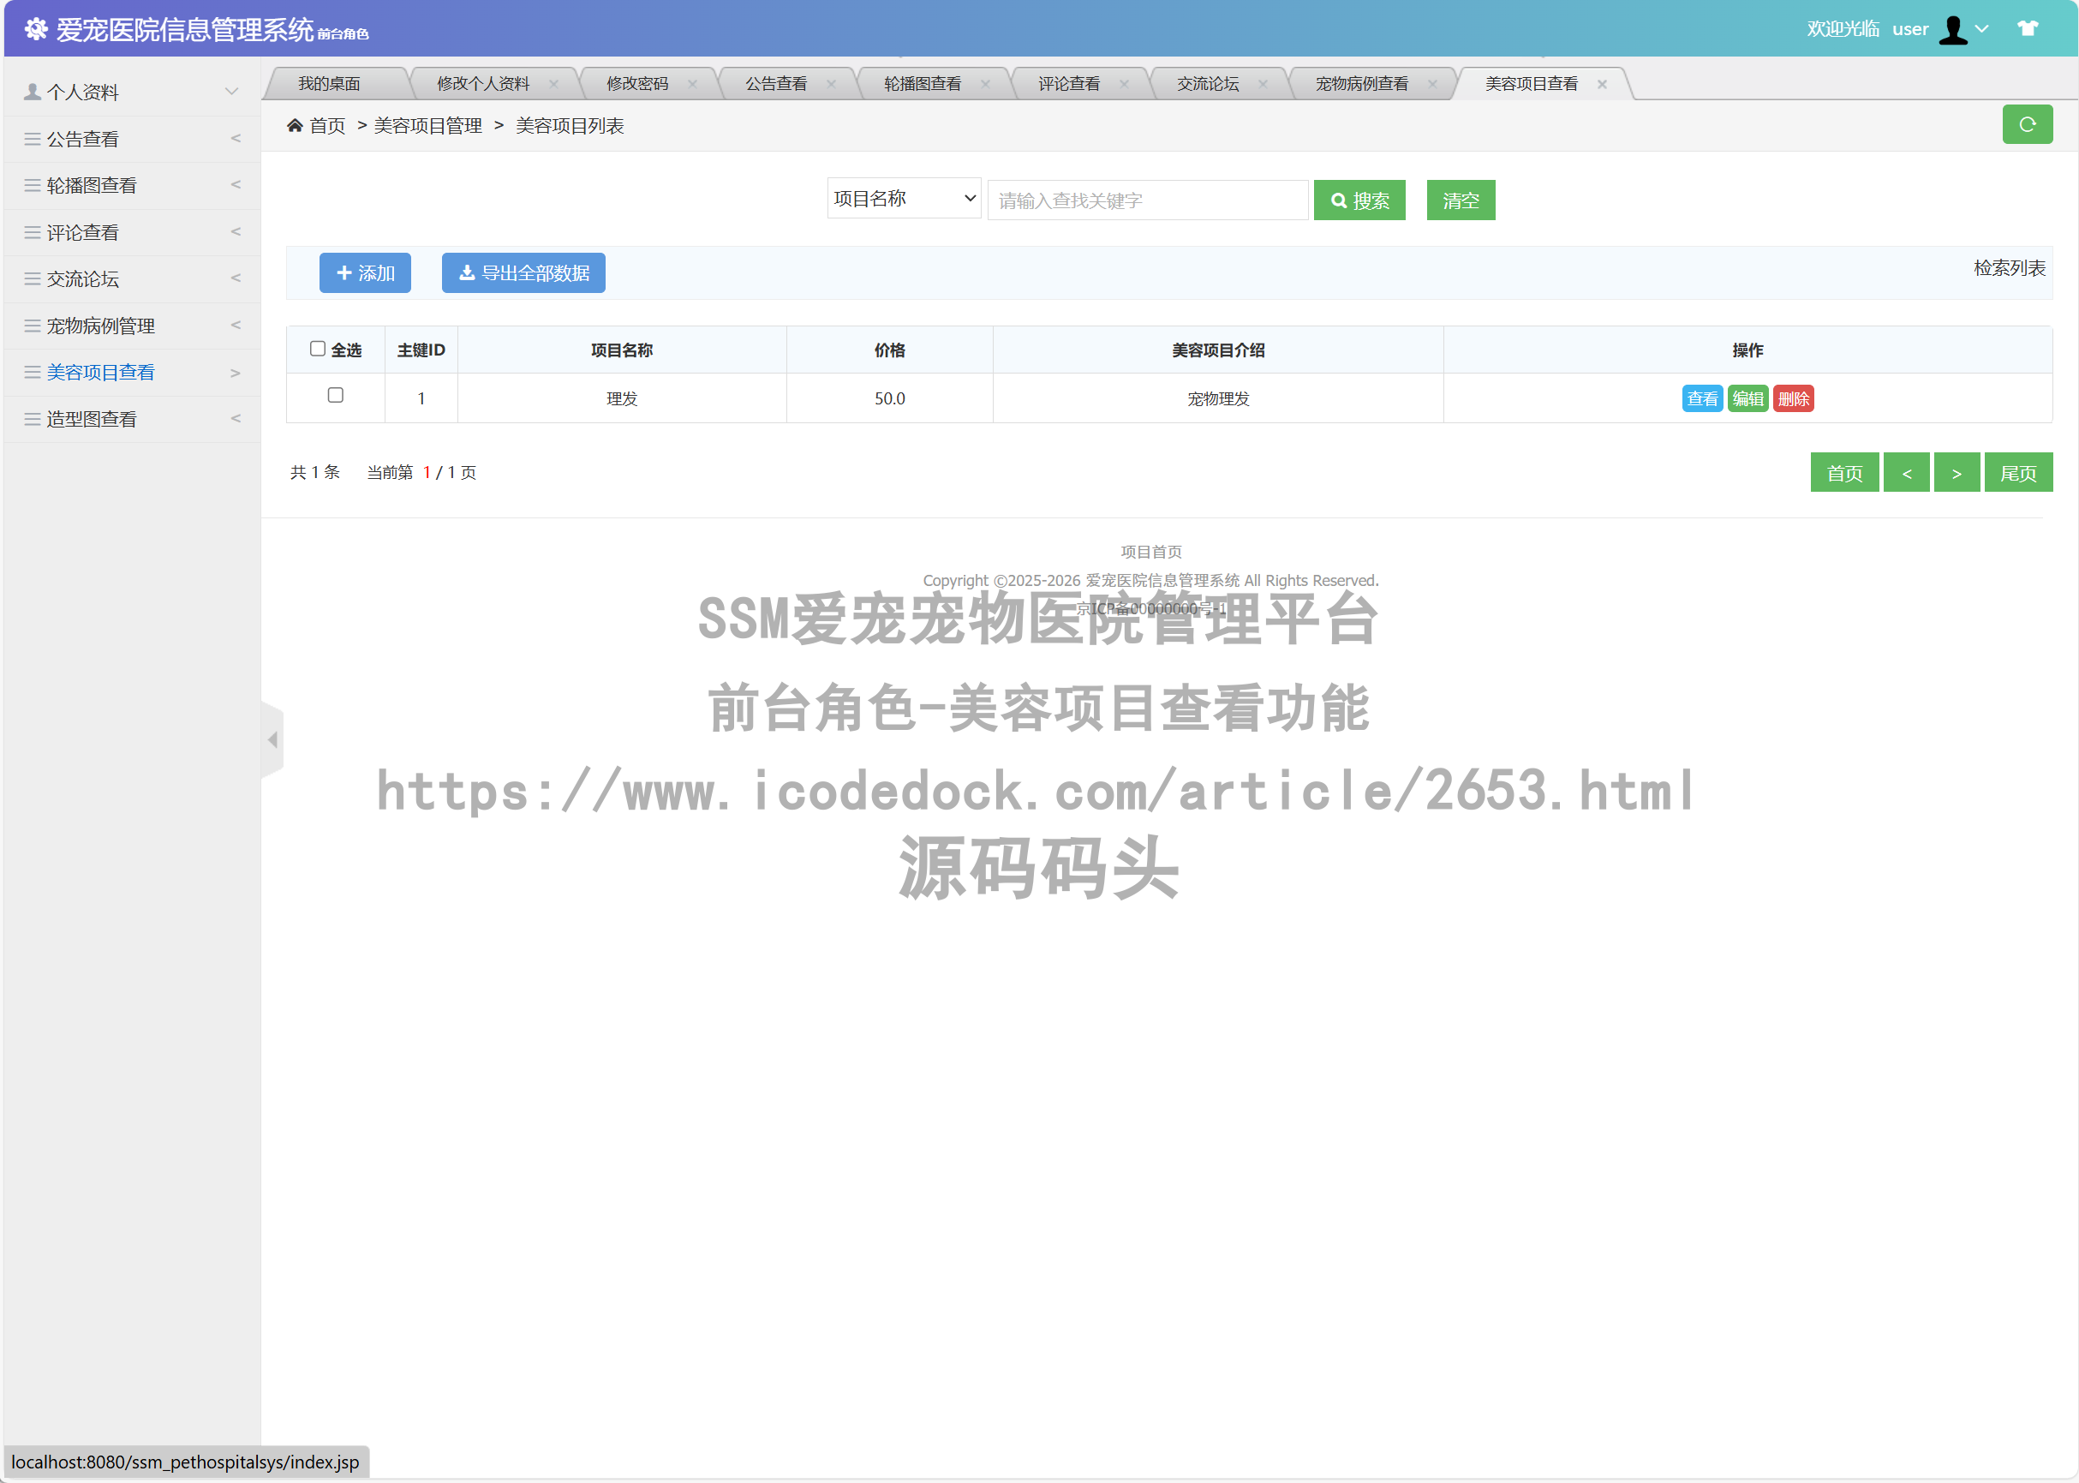Toggle the 全选 select-all checkbox
Screen dimensions: 2079x1483
coord(318,349)
